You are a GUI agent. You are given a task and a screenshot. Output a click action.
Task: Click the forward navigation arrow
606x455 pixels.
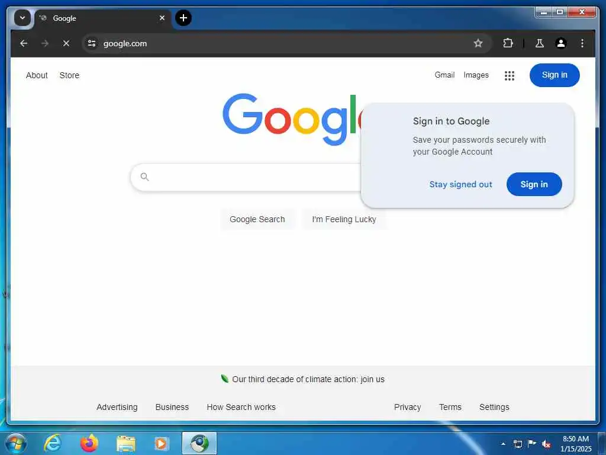45,43
